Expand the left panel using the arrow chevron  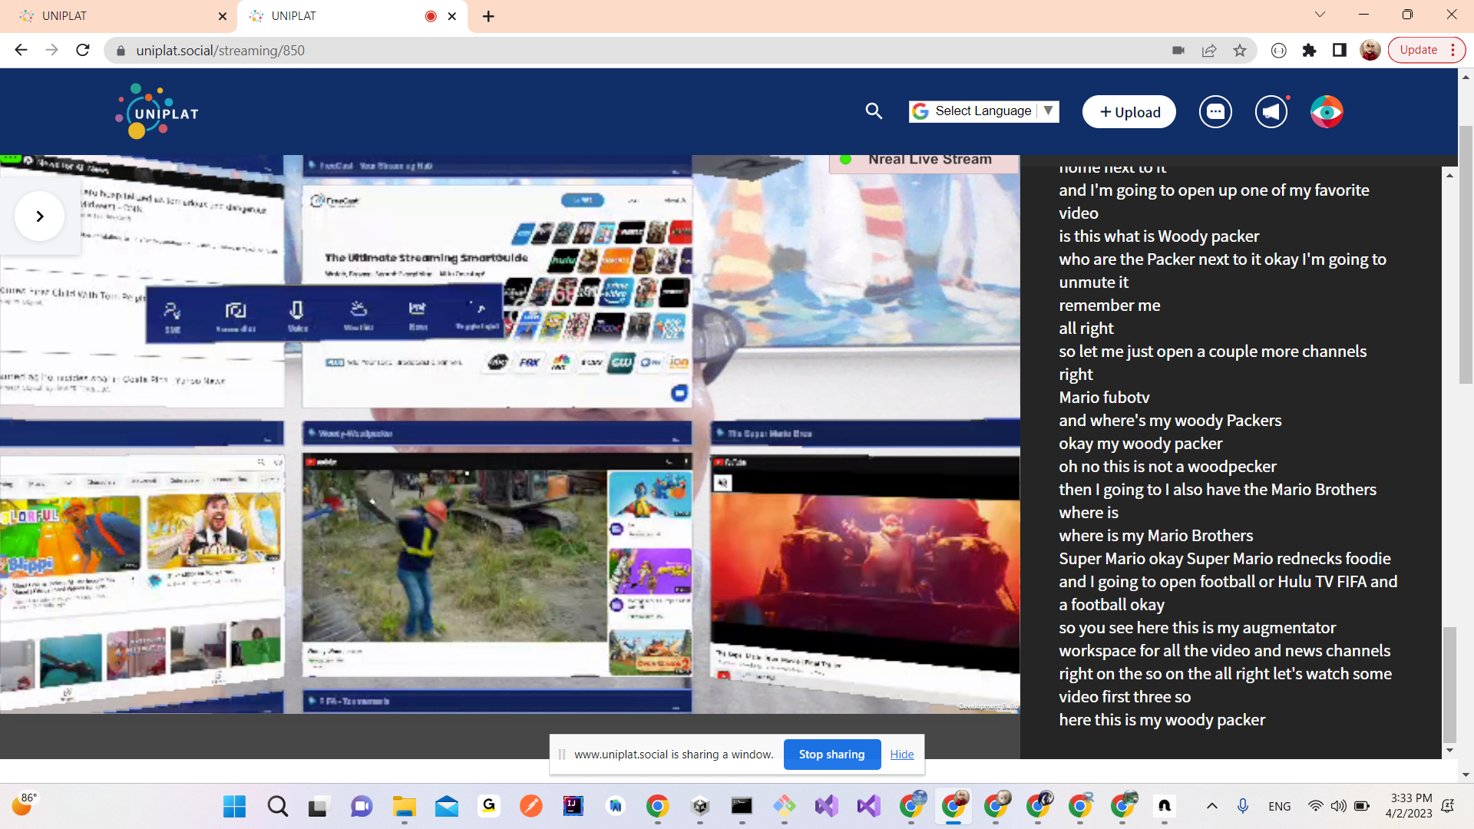pos(38,216)
